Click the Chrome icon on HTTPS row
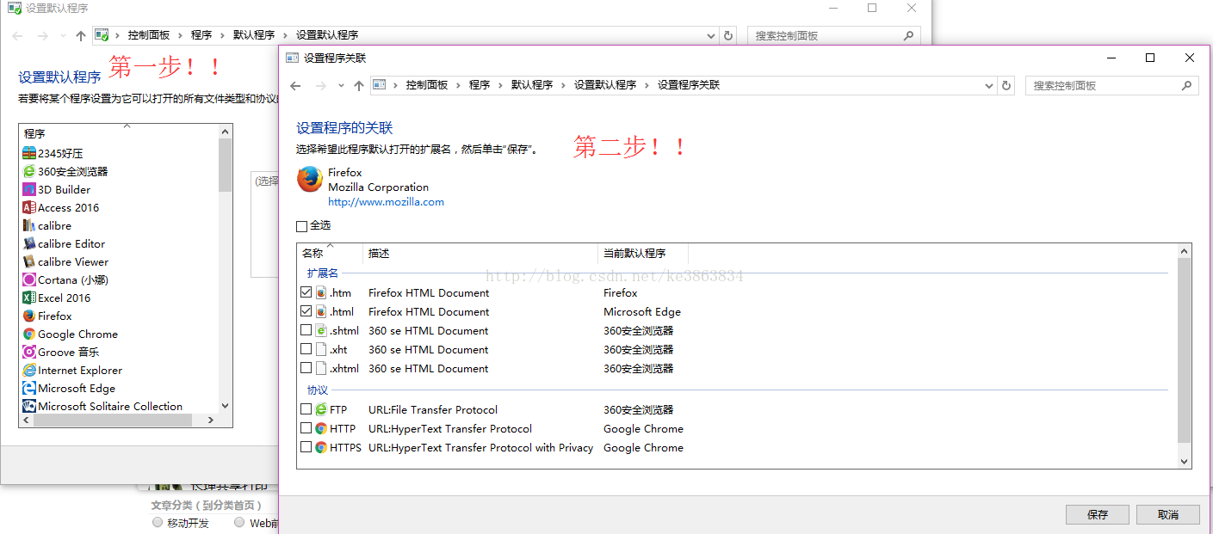 (321, 447)
